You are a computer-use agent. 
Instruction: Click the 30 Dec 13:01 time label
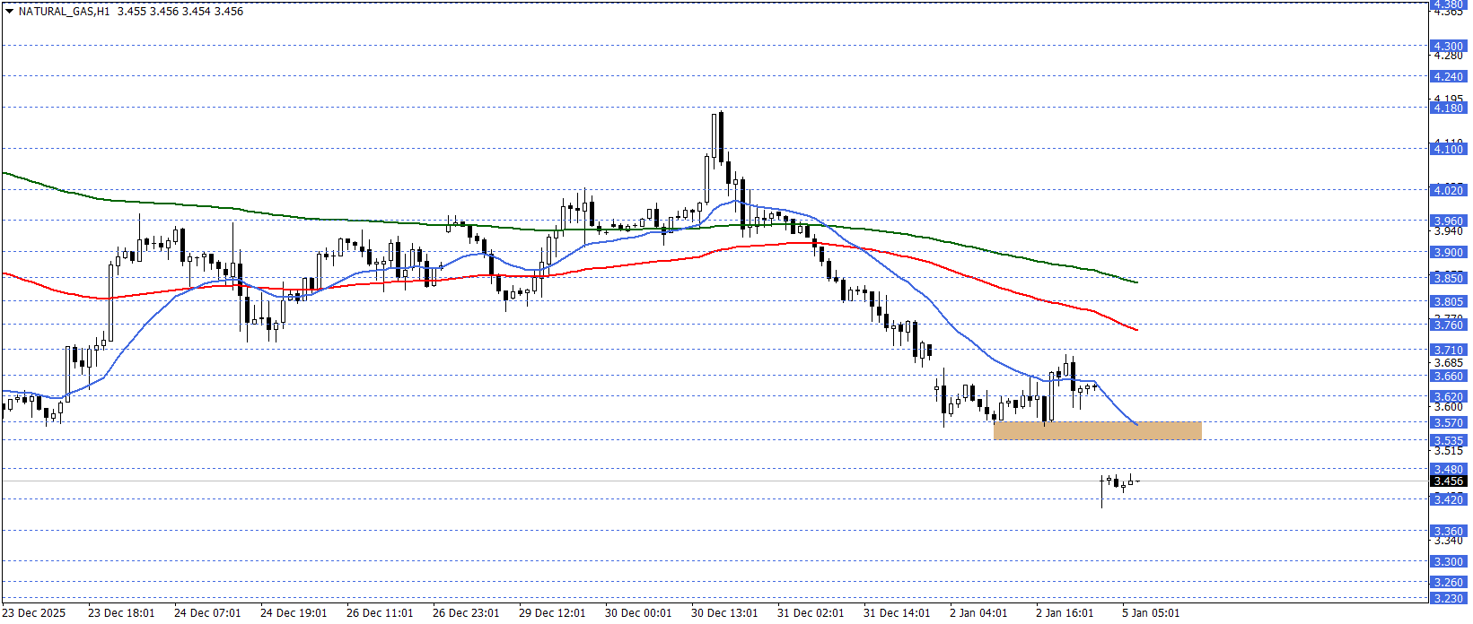coord(724,613)
